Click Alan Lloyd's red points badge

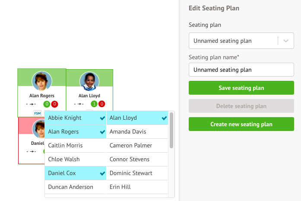101,104
